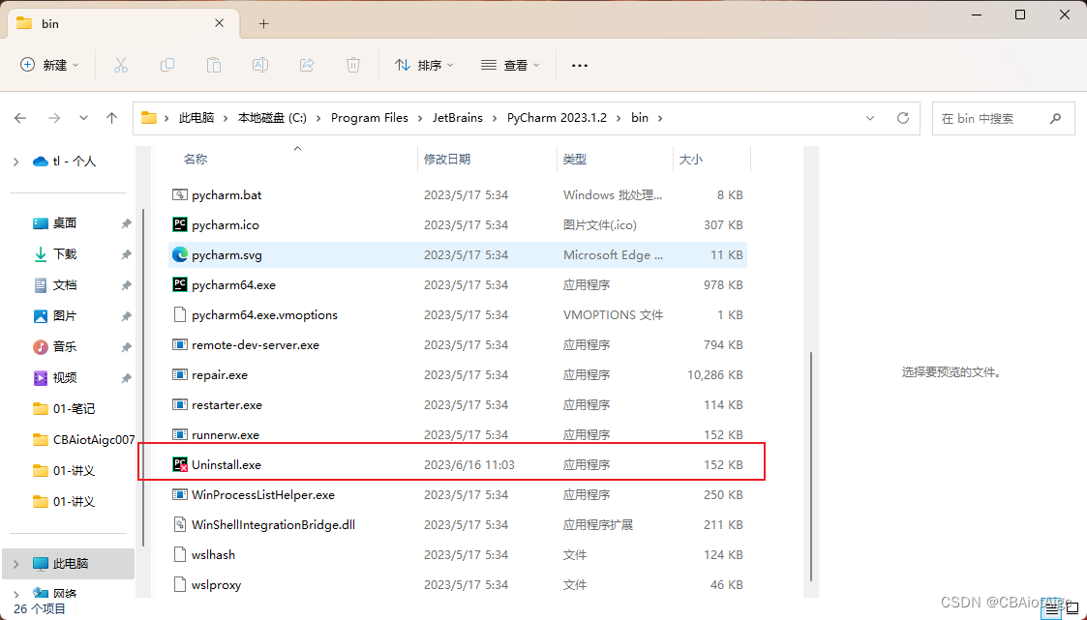Open the 新建 (New) dropdown
Image resolution: width=1087 pixels, height=620 pixels.
49,65
